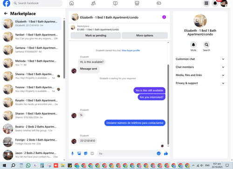Open the Sharon conversation
This screenshot has height=169, width=233.
[x=31, y=116]
